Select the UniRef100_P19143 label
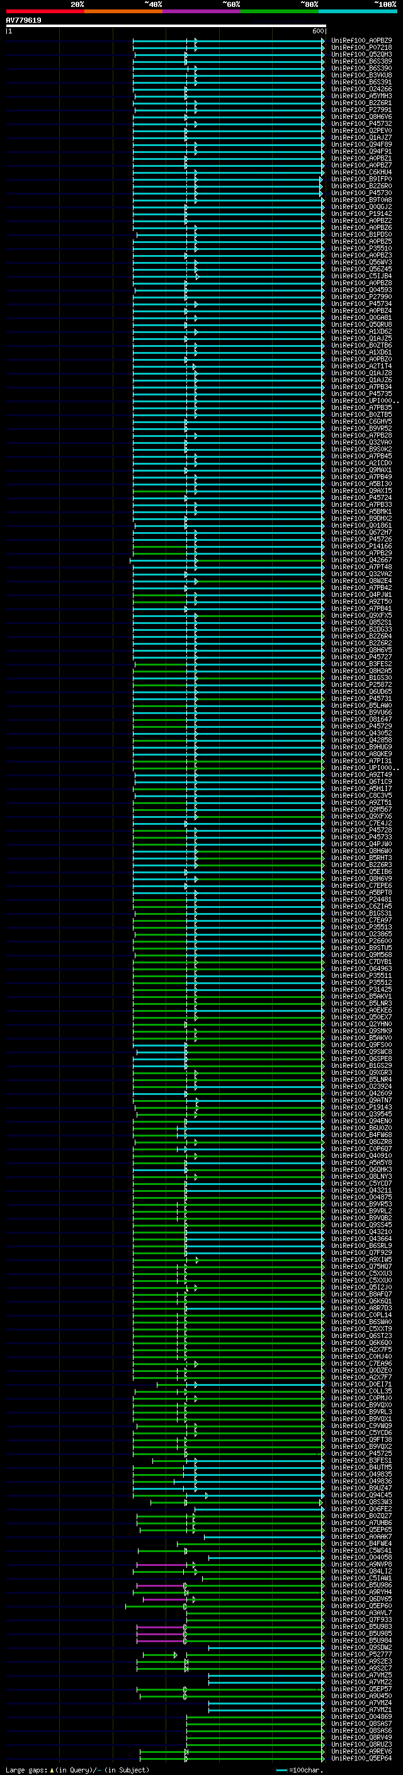Viewport: 403px width, 1775px height. click(361, 1108)
